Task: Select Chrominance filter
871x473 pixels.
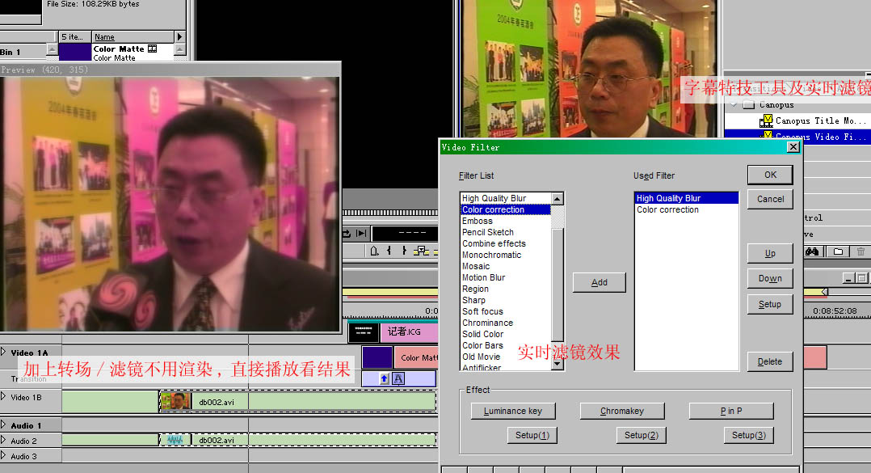Action: coord(506,323)
